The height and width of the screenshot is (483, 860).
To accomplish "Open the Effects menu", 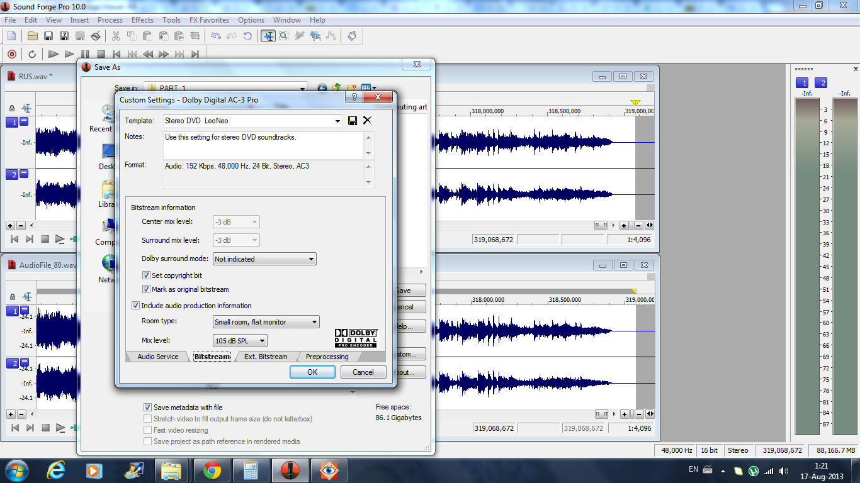I will 142,20.
